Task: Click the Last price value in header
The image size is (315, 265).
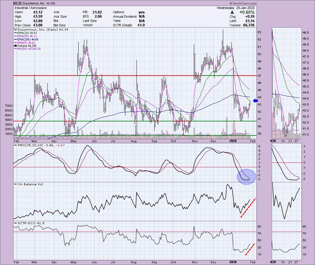Action: point(250,21)
